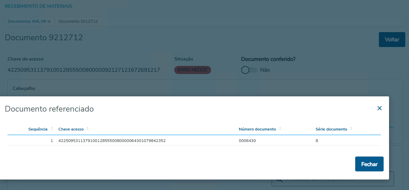The height and width of the screenshot is (190, 409).
Task: Click the Série documento column header
Action: coord(331,129)
